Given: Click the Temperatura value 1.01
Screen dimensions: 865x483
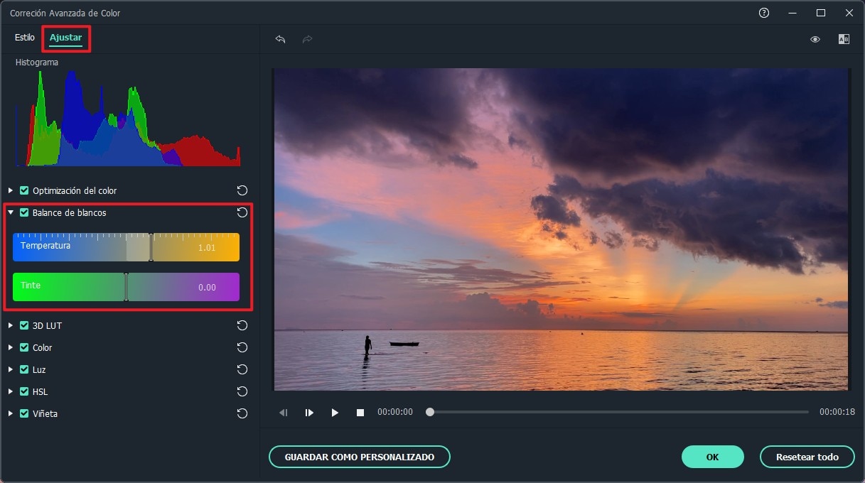Looking at the screenshot, I should [207, 248].
